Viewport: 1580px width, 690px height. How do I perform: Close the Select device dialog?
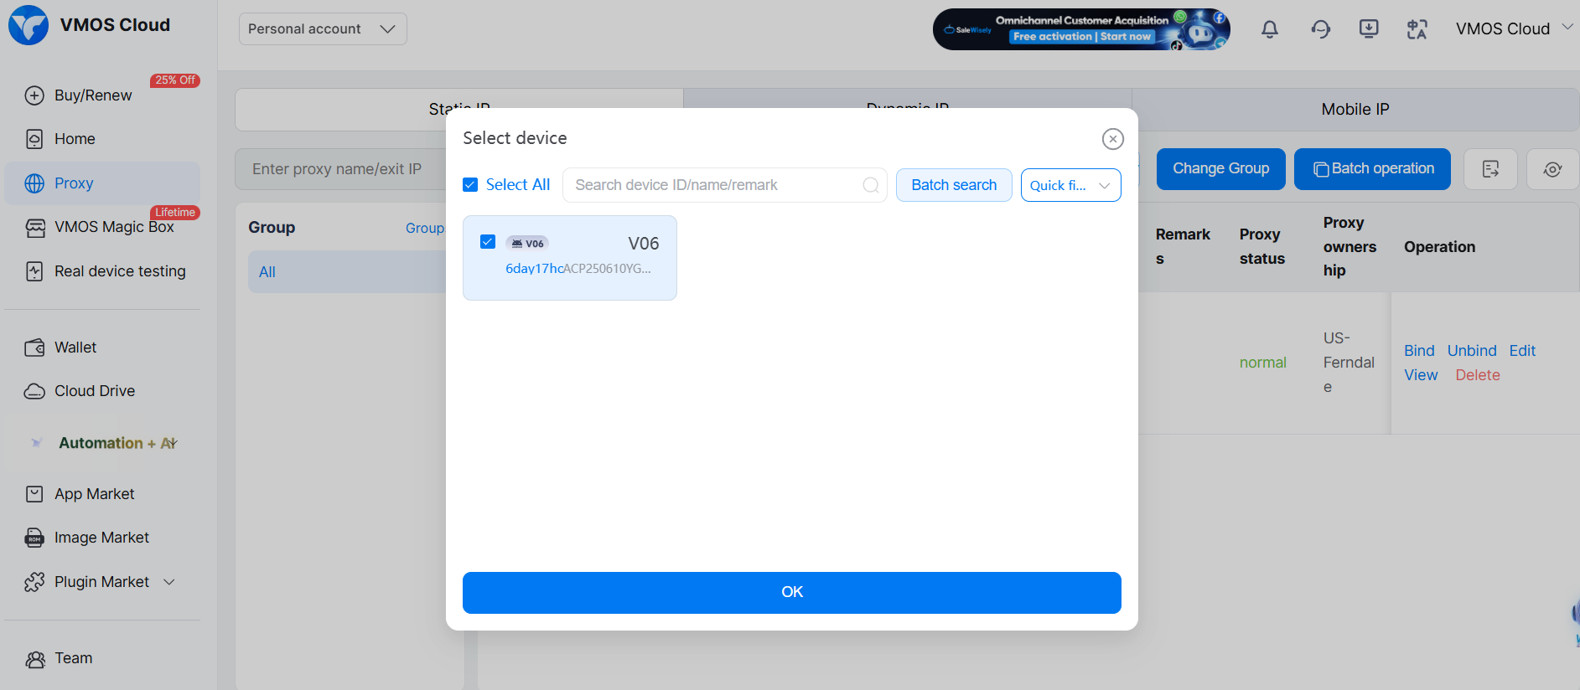(1112, 139)
